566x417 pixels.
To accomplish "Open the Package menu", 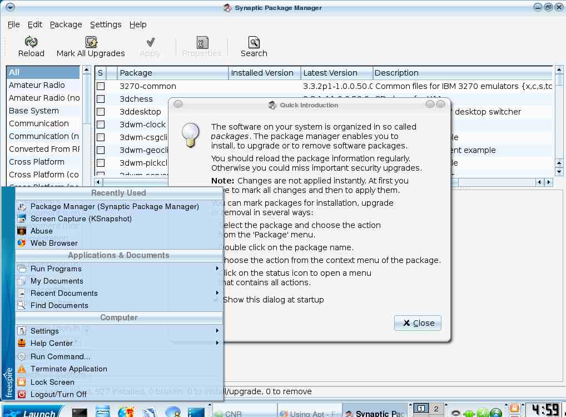I will tap(66, 24).
